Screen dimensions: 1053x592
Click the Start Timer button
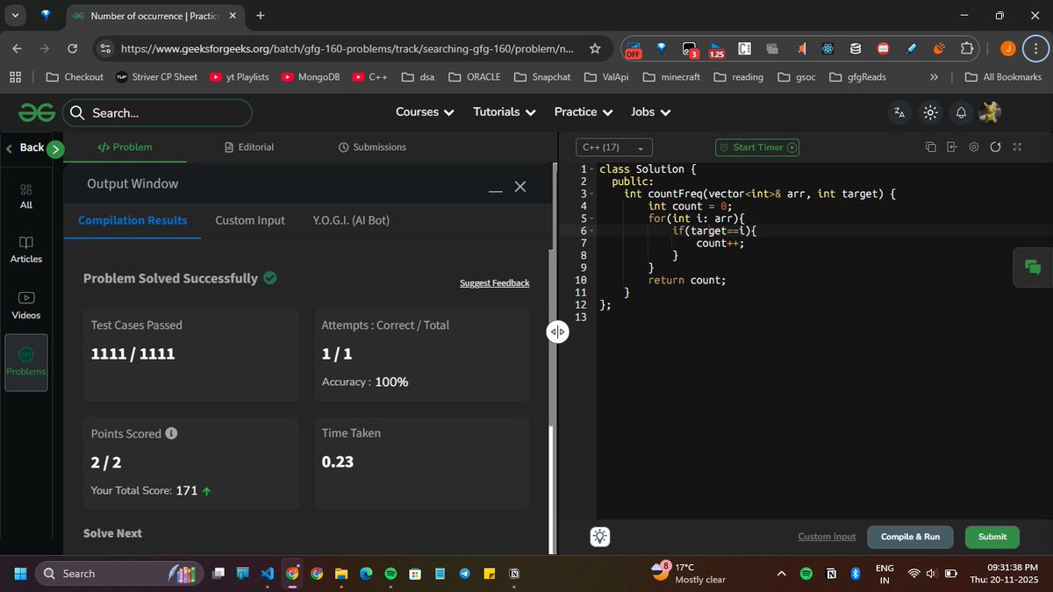coord(757,147)
